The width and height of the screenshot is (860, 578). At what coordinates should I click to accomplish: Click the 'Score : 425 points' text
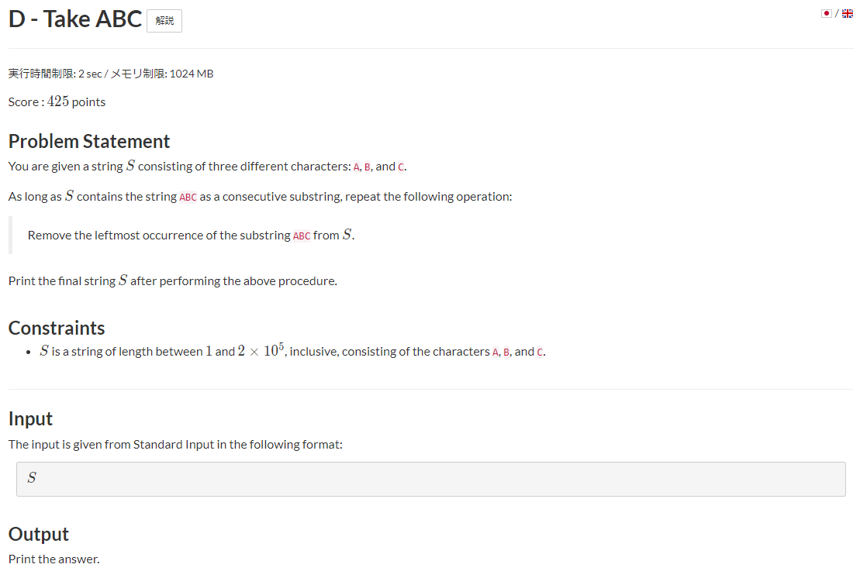57,102
